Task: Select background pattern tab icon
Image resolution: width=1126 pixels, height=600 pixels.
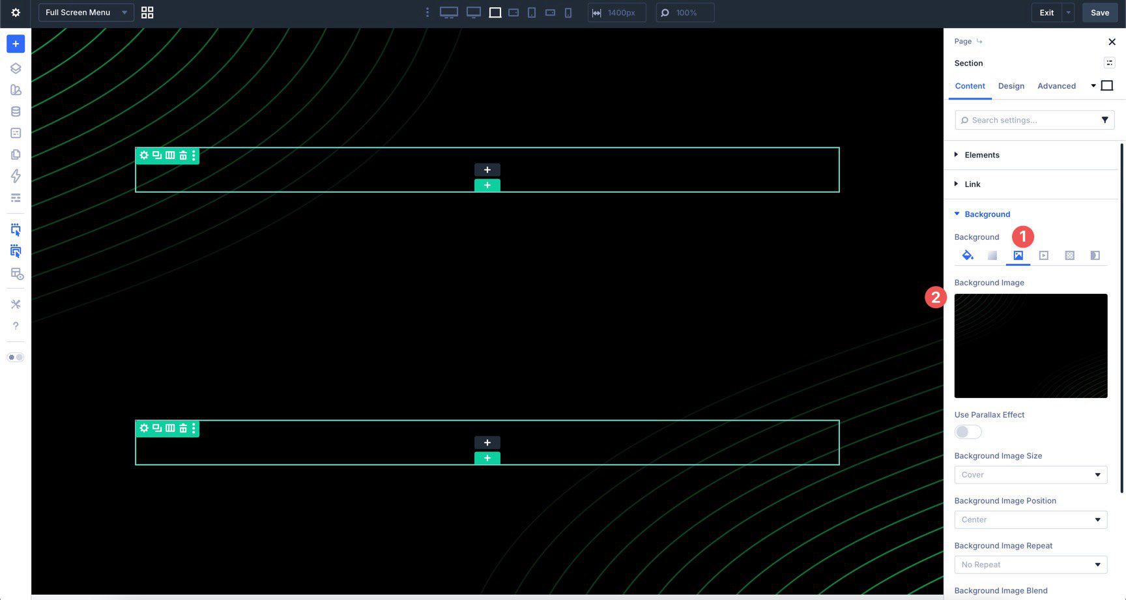Action: [1070, 255]
